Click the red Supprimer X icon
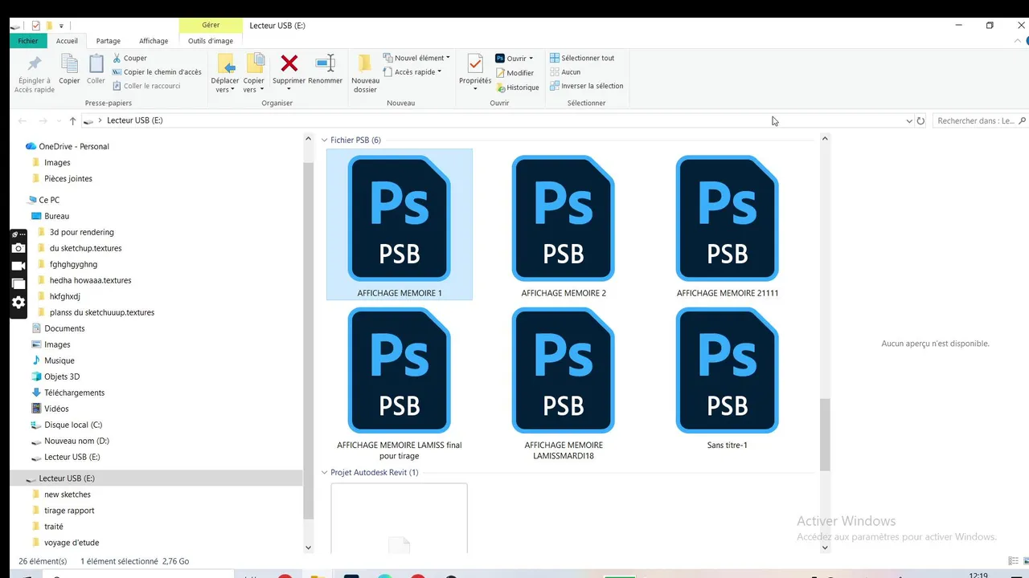This screenshot has width=1029, height=578. click(x=289, y=63)
